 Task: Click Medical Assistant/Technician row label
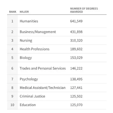pos(43,88)
